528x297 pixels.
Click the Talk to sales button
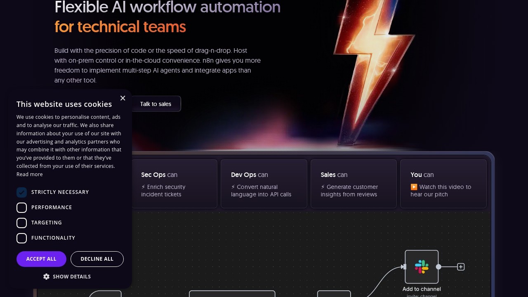[x=156, y=104]
